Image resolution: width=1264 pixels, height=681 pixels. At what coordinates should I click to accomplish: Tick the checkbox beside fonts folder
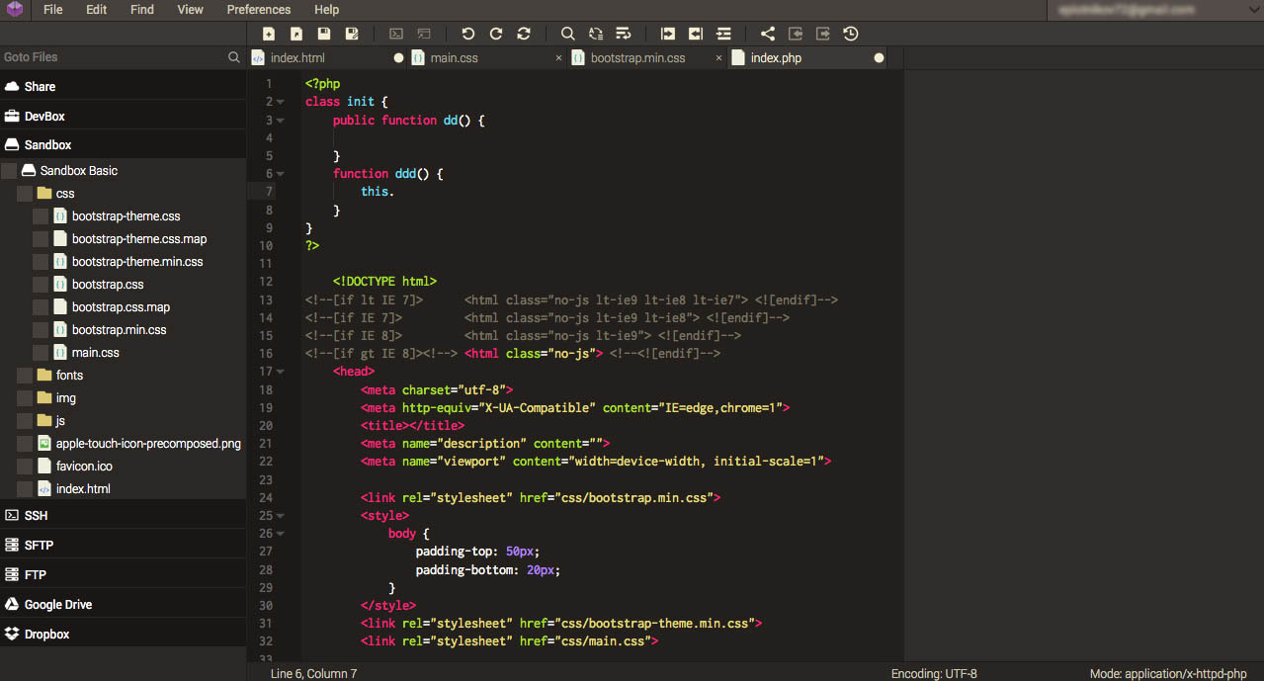25,376
